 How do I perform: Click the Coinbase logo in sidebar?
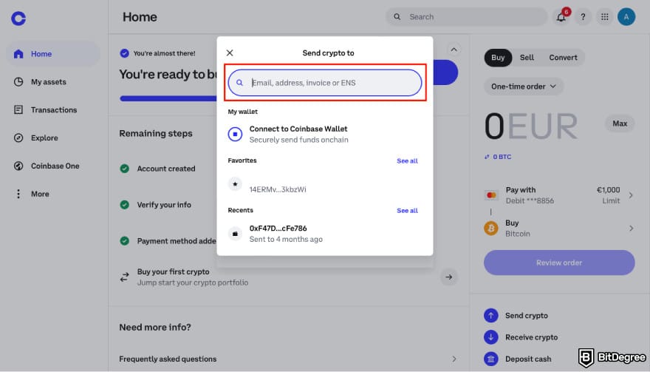[x=18, y=18]
